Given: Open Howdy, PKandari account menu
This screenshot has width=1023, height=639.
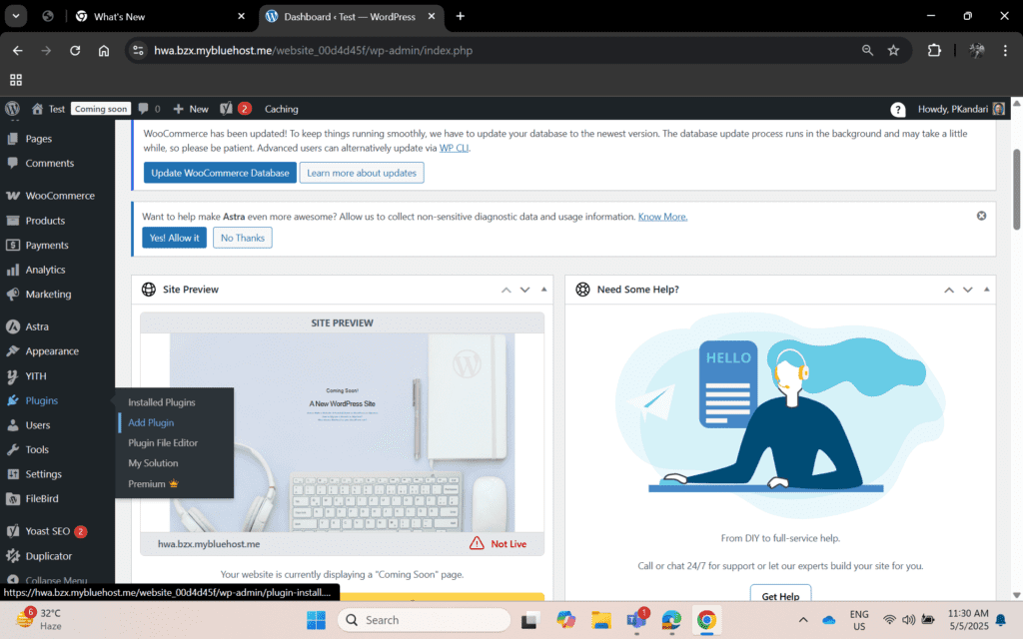Looking at the screenshot, I should coord(961,109).
